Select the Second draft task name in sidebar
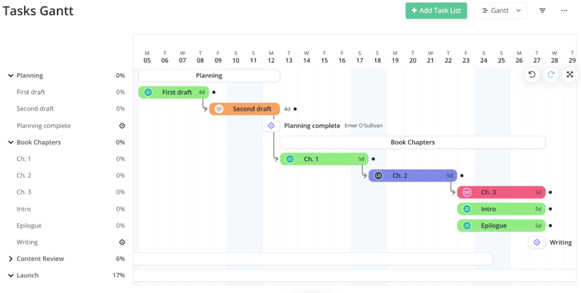The image size is (581, 293). (x=35, y=109)
